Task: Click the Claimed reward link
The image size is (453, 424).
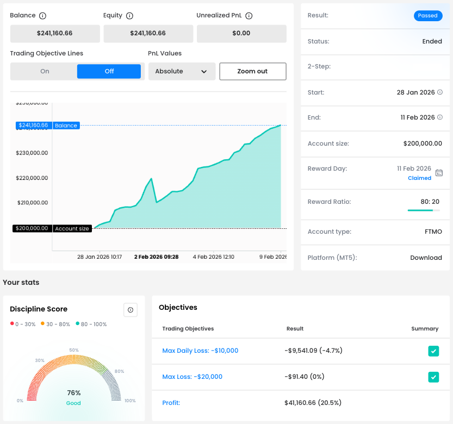Action: (x=419, y=178)
